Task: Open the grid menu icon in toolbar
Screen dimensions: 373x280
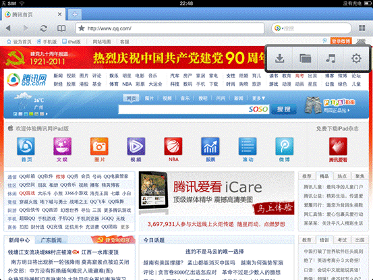Action: (362, 28)
